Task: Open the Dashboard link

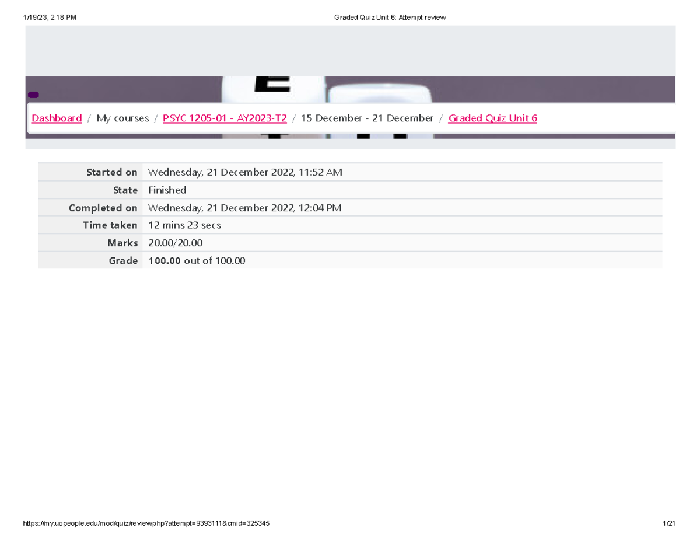Action: coord(57,118)
